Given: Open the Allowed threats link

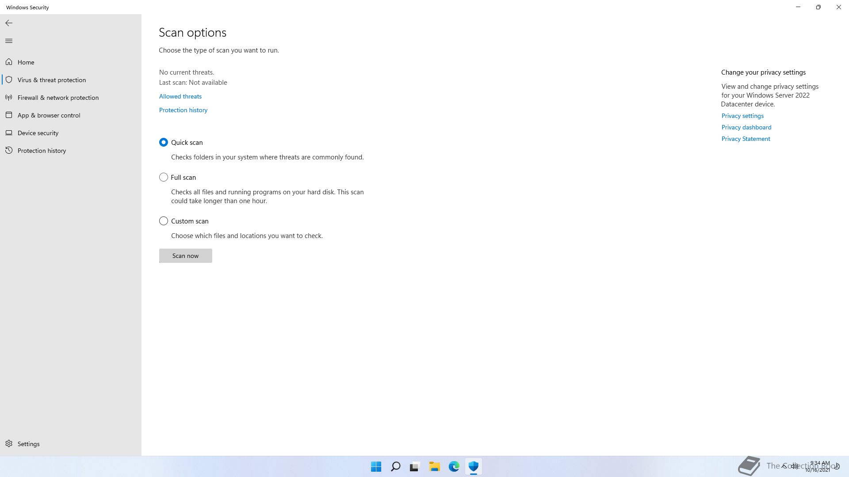Looking at the screenshot, I should pos(180,96).
